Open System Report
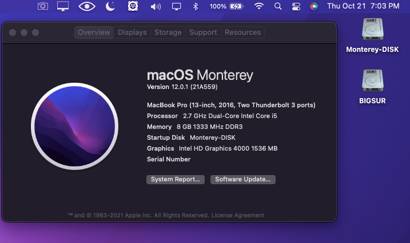The width and height of the screenshot is (410, 243). click(x=176, y=179)
